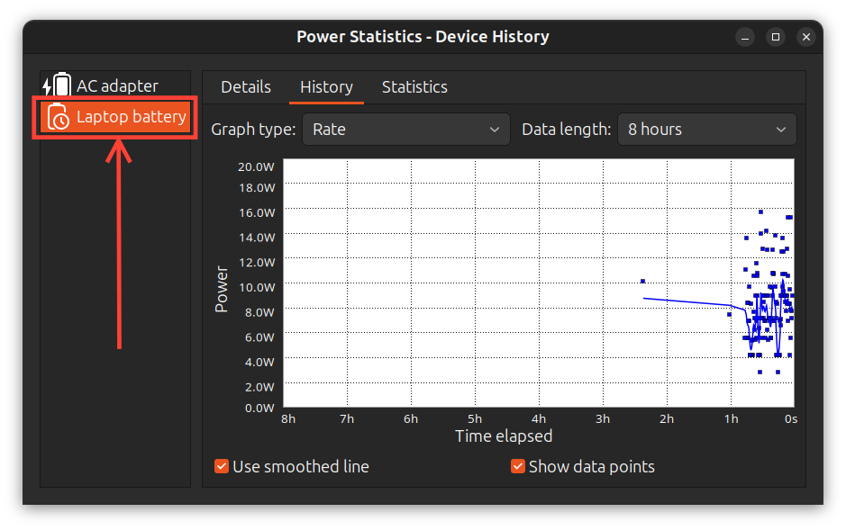846x530 pixels.
Task: Click the Power Statistics title bar text
Action: [423, 37]
